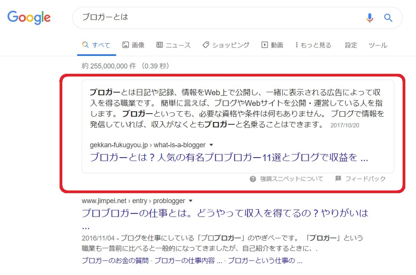Click the Google logo
The height and width of the screenshot is (275, 416).
pyautogui.click(x=29, y=17)
